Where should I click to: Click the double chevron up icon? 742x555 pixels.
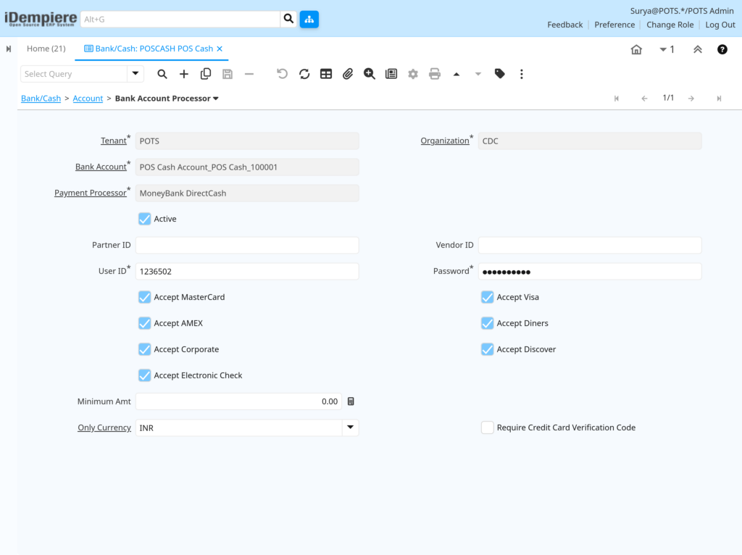tap(698, 49)
